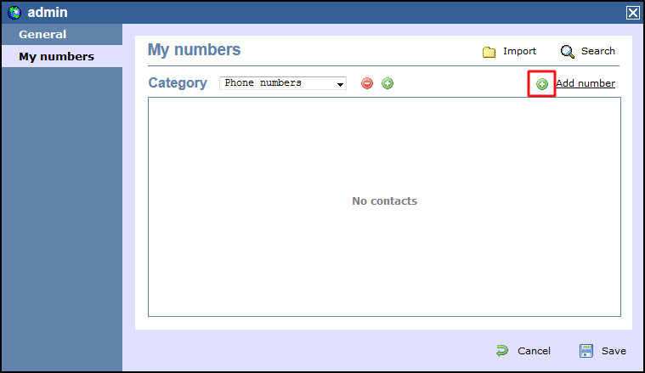This screenshot has height=373, width=645.
Task: Click the red remove category icon
Action: coord(367,83)
